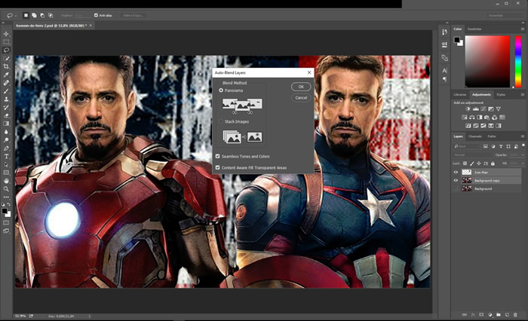Image resolution: width=528 pixels, height=321 pixels.
Task: Select the Pen tool
Action: click(6, 148)
